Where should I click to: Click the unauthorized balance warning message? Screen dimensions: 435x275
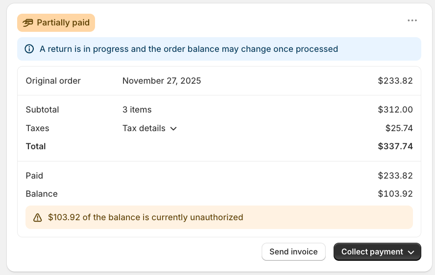145,217
